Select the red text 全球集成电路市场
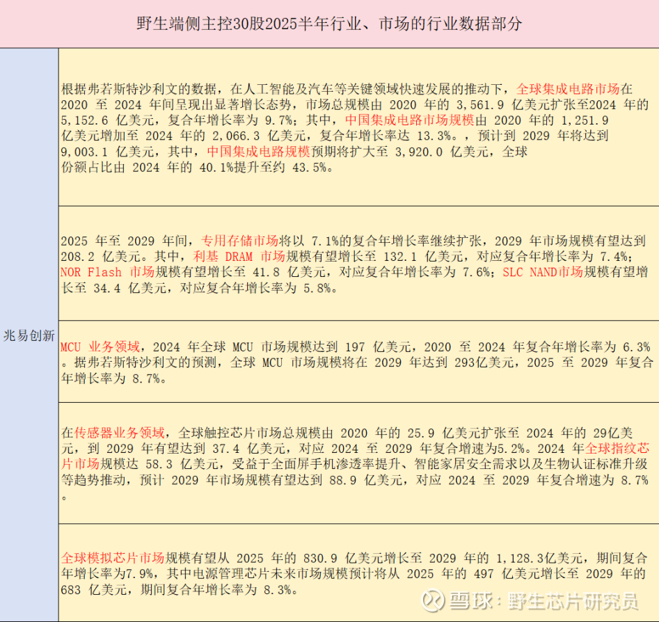 point(568,89)
